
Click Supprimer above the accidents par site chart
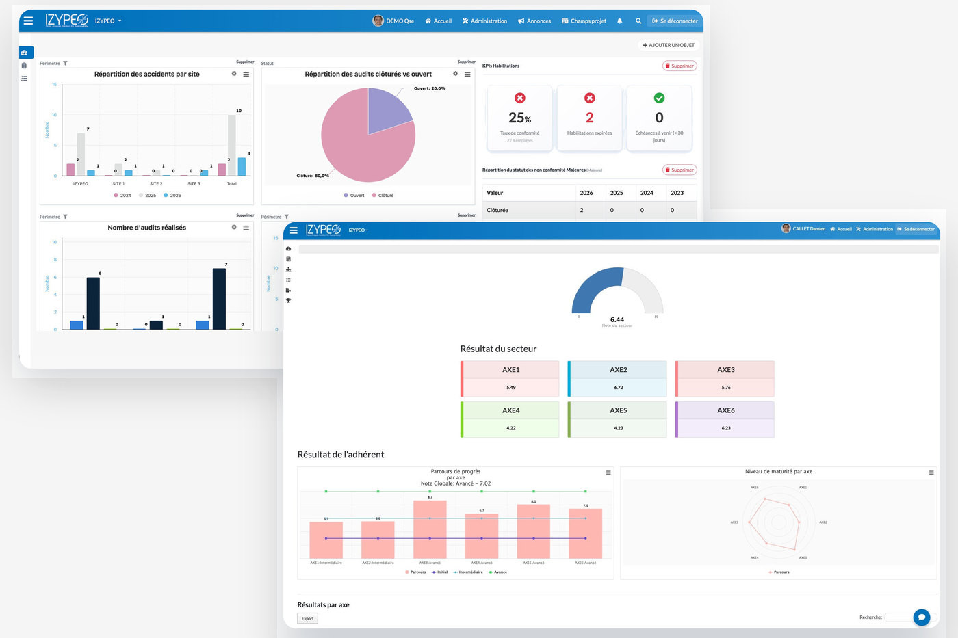(245, 62)
